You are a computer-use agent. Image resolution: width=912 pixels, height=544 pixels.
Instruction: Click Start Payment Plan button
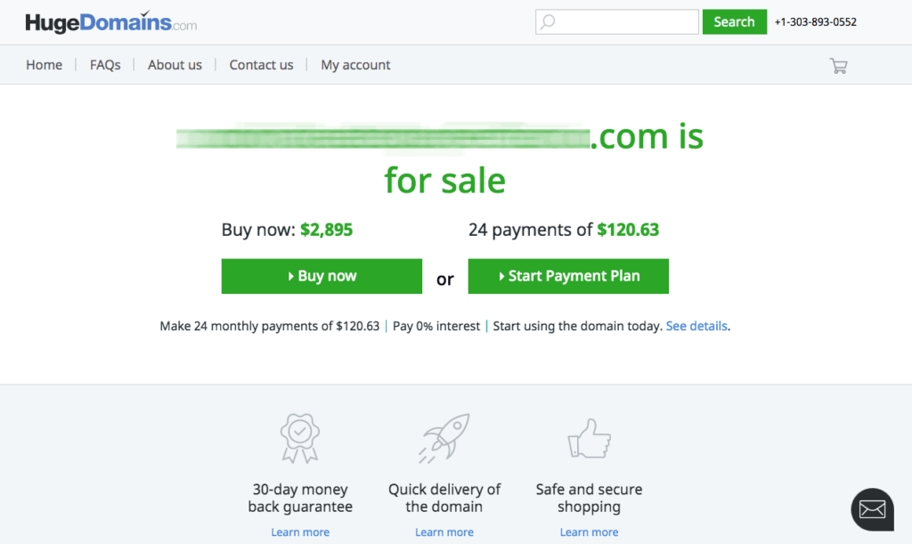click(x=568, y=276)
